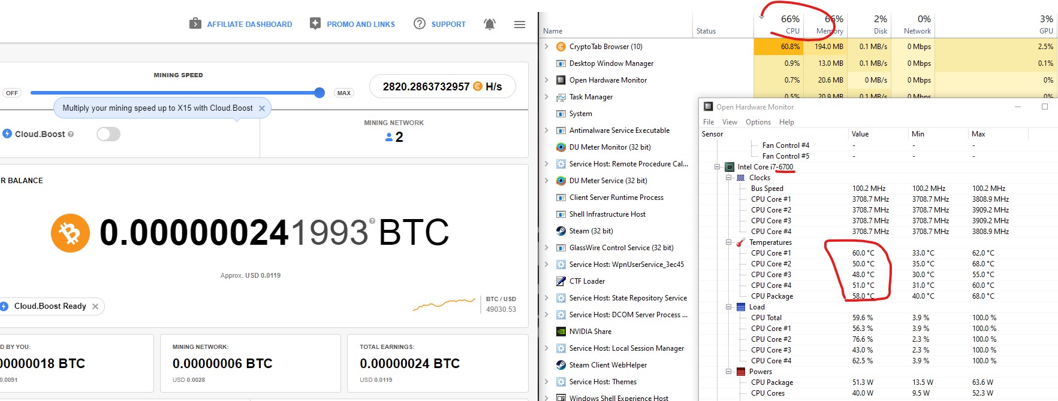This screenshot has width=1058, height=401.
Task: Select the Steam (32 bit) process icon
Action: (x=561, y=231)
